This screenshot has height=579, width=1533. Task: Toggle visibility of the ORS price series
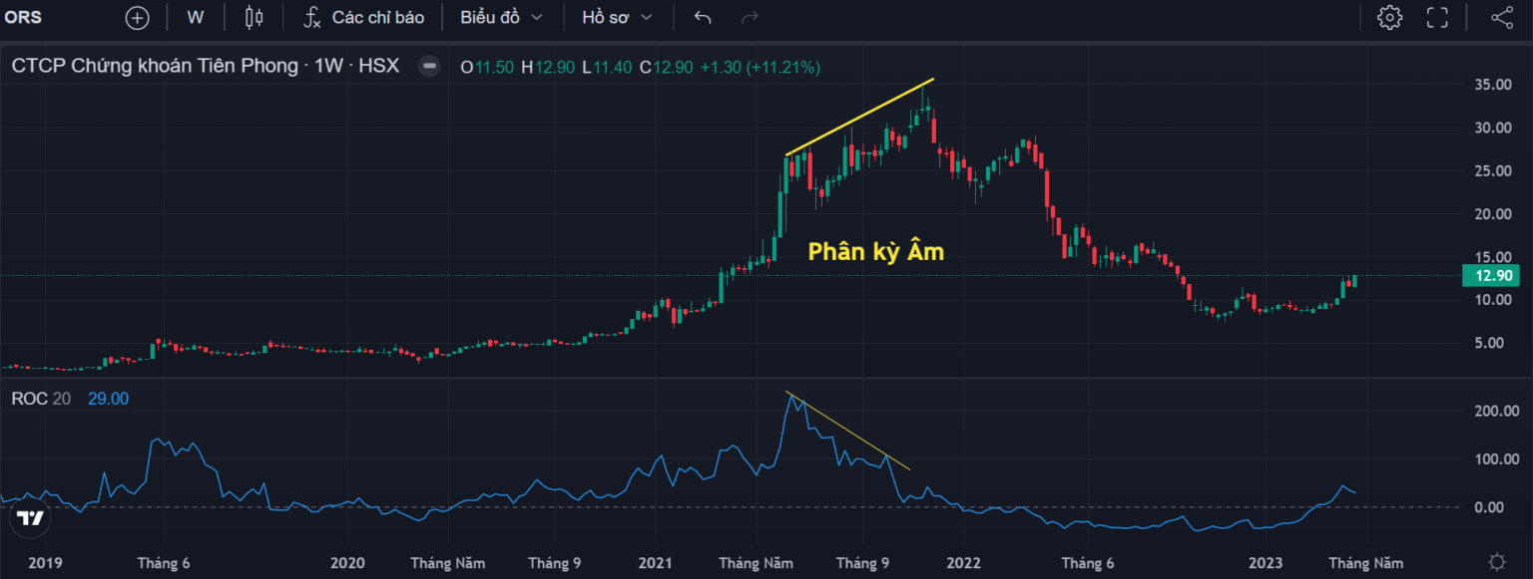(x=429, y=66)
